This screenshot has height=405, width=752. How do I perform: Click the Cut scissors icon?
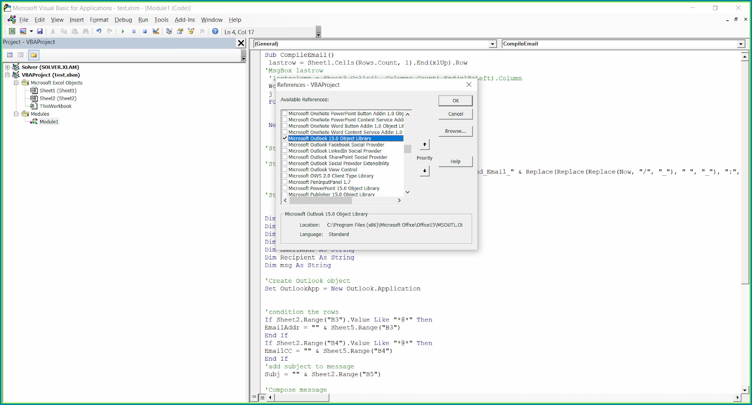pos(53,31)
